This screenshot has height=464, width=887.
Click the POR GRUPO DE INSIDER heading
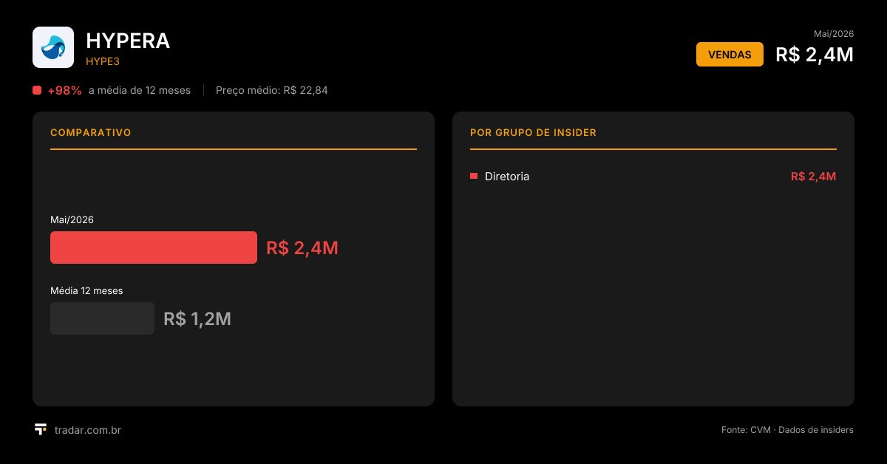click(x=533, y=133)
